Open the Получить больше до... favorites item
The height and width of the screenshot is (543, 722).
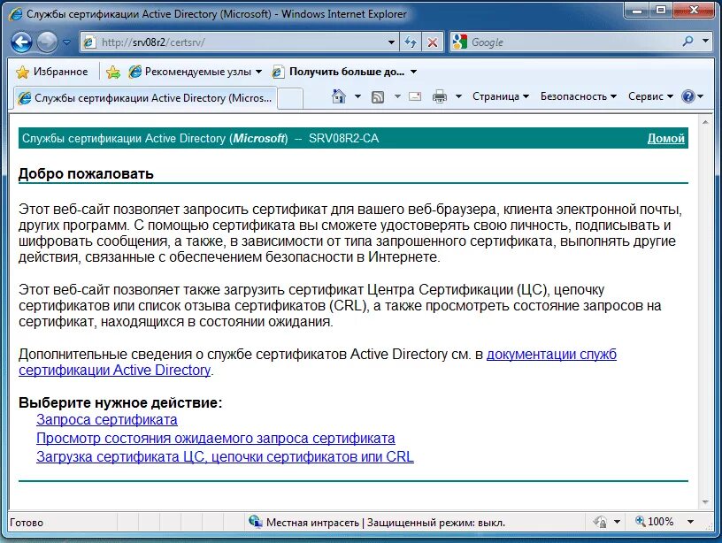(338, 72)
